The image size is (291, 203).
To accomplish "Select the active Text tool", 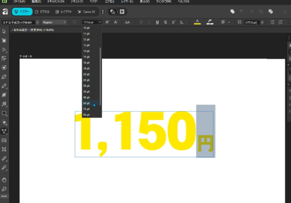I will tap(4, 131).
